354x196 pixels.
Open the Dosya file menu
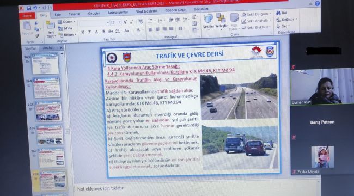27,16
